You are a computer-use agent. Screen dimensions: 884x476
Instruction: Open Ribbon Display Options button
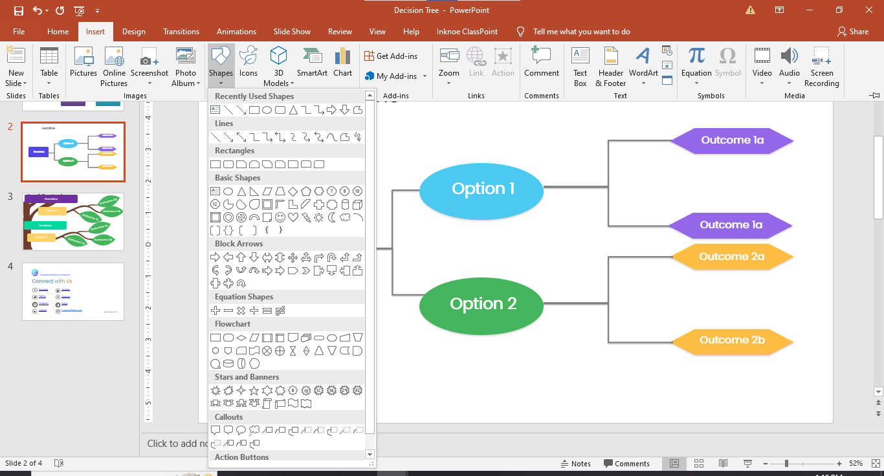(x=779, y=10)
